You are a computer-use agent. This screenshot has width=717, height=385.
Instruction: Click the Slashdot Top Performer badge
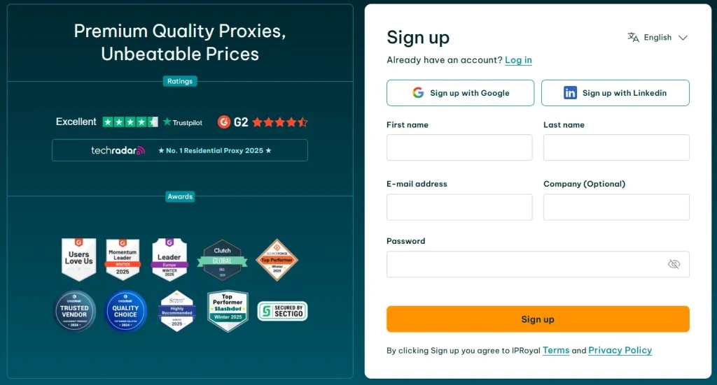228,311
